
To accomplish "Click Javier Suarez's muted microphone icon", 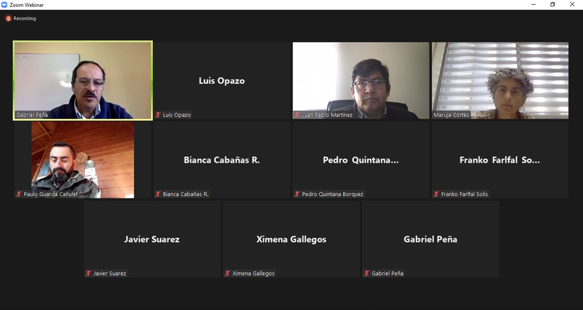I will 88,274.
